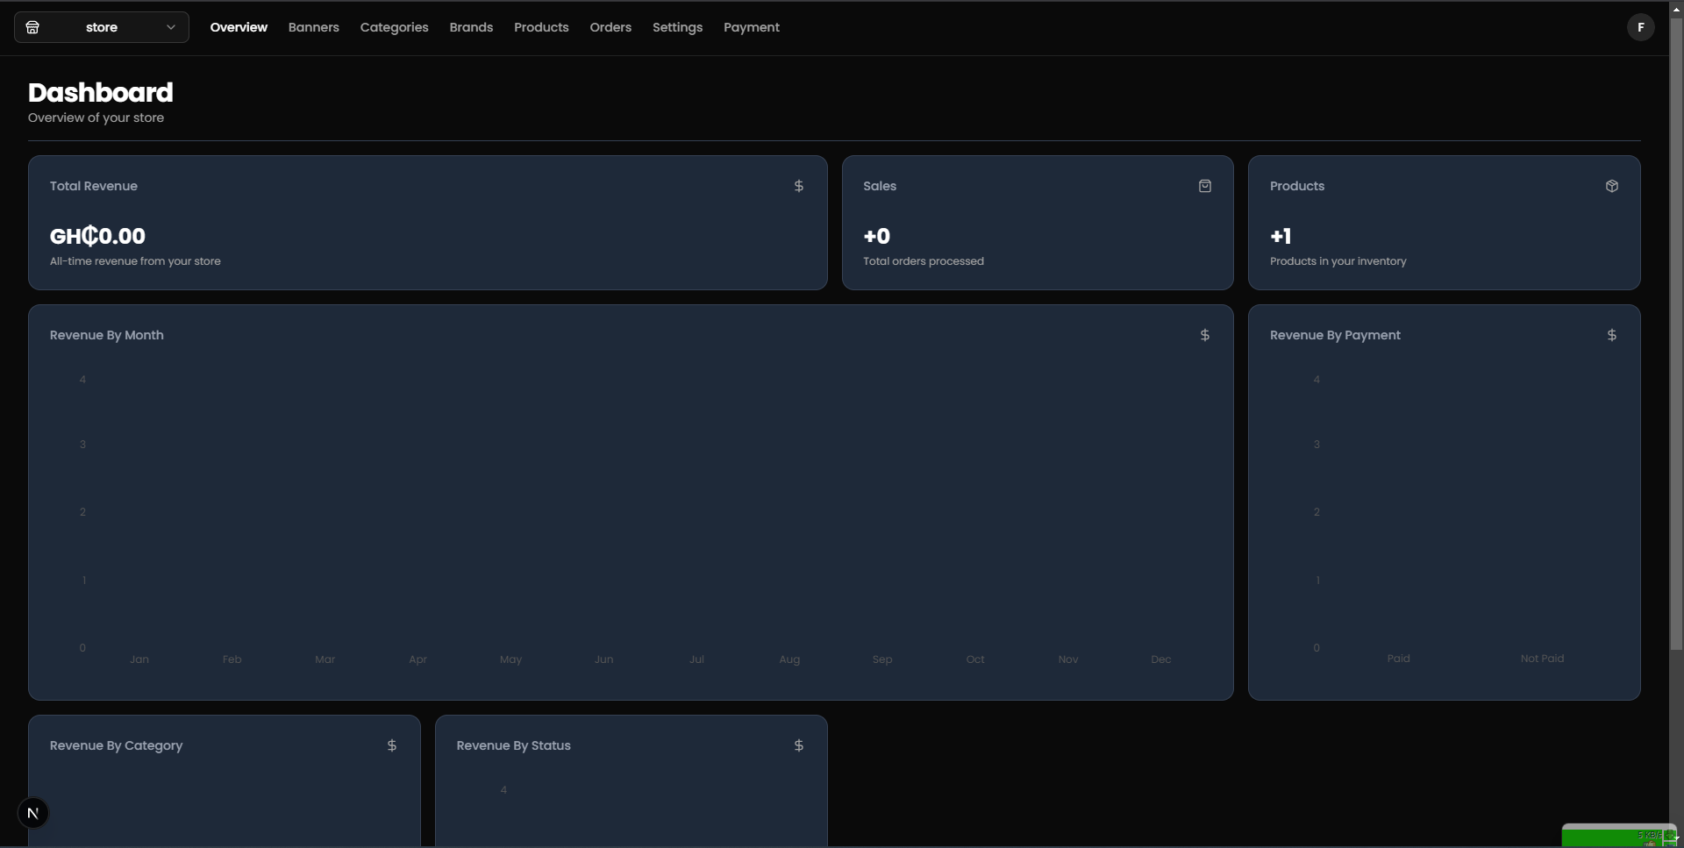The height and width of the screenshot is (848, 1684).
Task: Click the Jun label on month chart
Action: pos(603,659)
